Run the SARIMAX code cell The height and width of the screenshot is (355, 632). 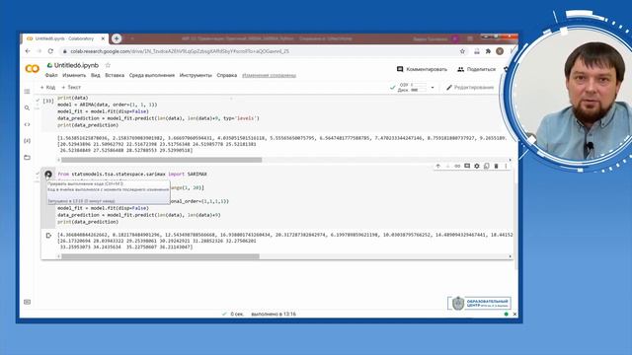48,175
